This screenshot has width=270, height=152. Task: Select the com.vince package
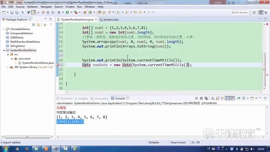pos(24,59)
